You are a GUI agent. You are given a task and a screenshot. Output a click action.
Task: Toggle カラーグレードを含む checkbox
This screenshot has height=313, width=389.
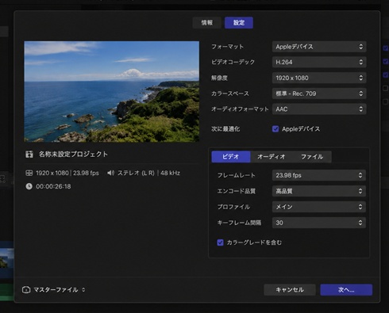220,242
